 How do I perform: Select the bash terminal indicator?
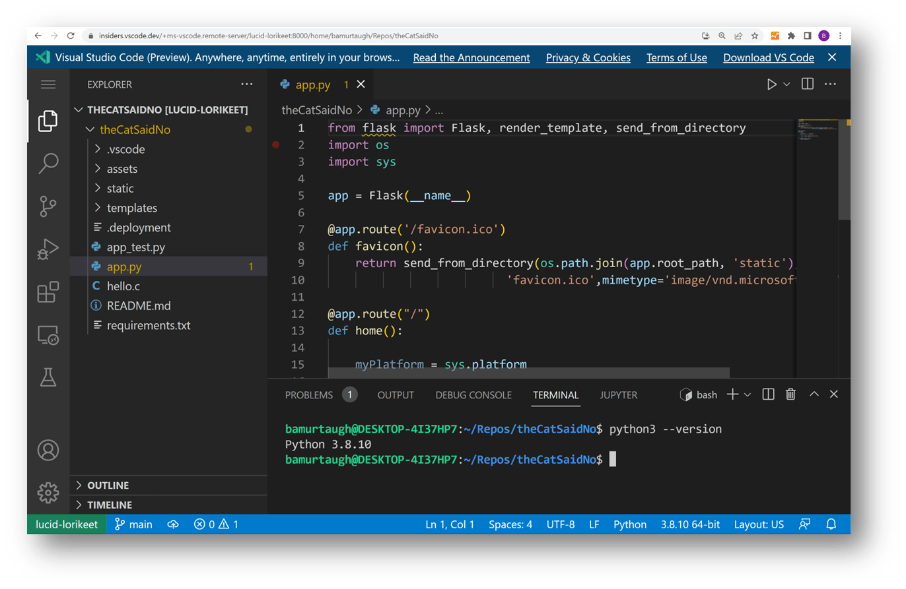pos(699,394)
